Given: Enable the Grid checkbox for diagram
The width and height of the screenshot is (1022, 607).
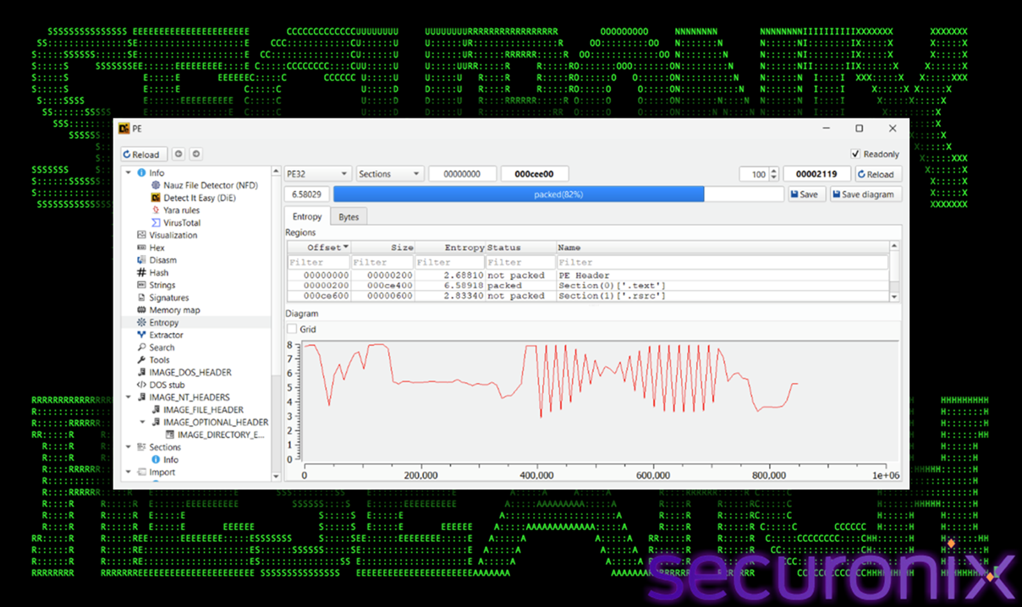Looking at the screenshot, I should [x=292, y=329].
